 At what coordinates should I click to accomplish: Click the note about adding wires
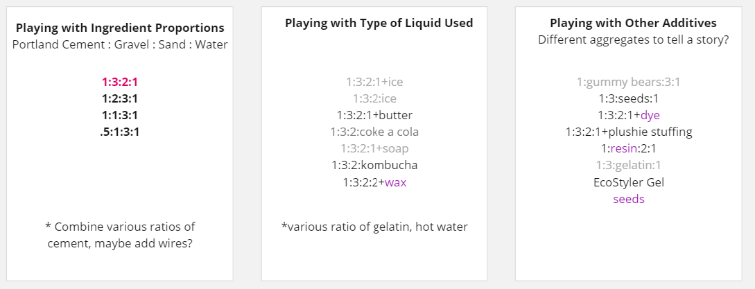tap(120, 235)
